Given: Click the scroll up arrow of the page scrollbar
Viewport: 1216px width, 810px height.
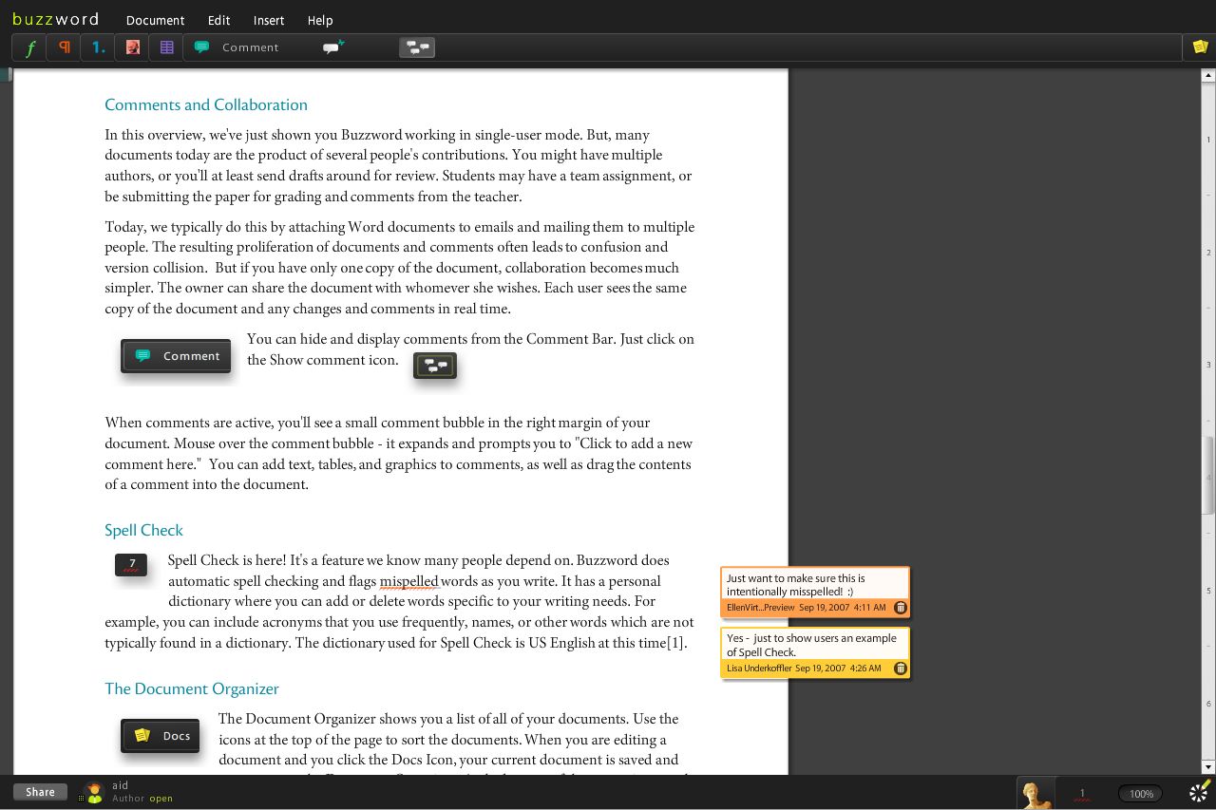Looking at the screenshot, I should 1208,75.
